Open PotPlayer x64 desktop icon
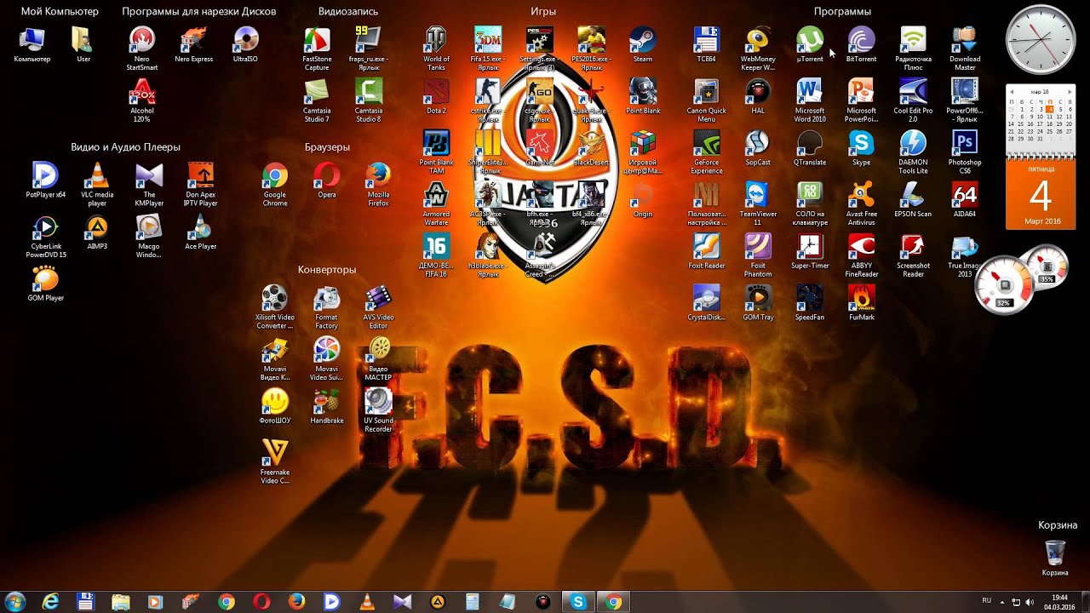The width and height of the screenshot is (1090, 613). (x=45, y=180)
